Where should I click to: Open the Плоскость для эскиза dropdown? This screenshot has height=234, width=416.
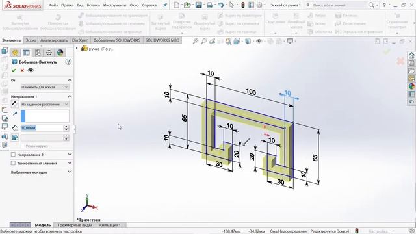[x=45, y=87]
